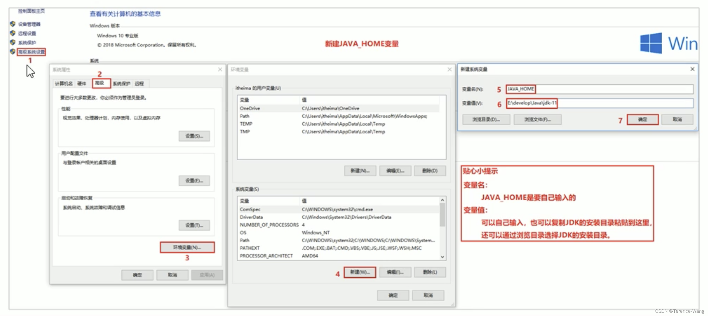This screenshot has width=708, height=316.
Task: Close the New System Variable dialog
Action: click(x=692, y=69)
